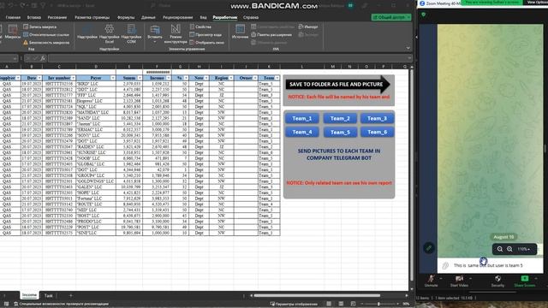Click the insert function fx icon
Screen dimensions: 548x308
pos(43,58)
